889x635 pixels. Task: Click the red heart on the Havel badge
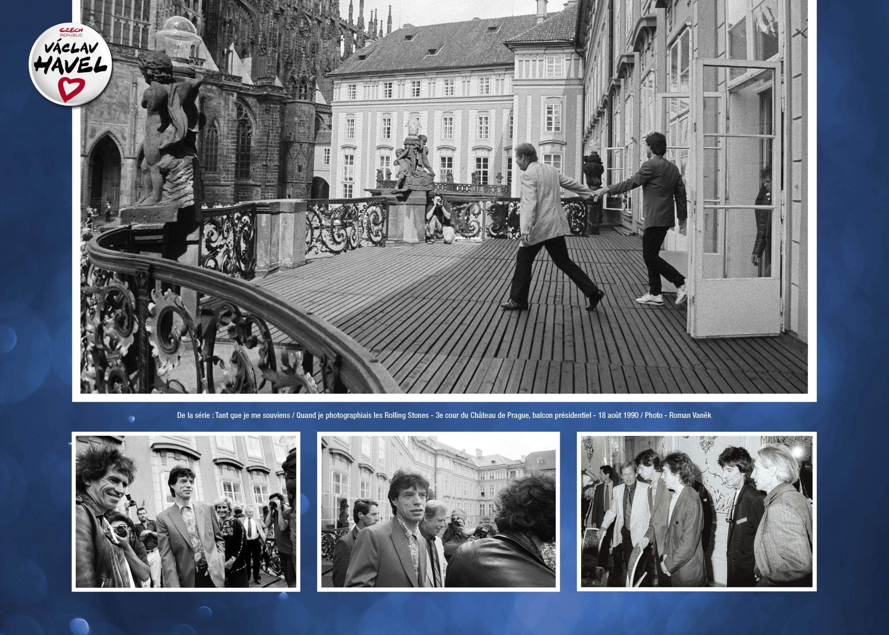point(71,89)
